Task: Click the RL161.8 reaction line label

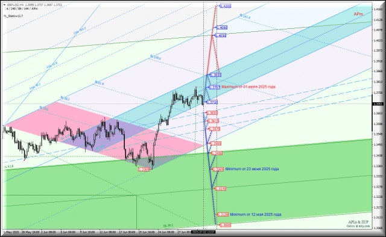Action: pyautogui.click(x=245, y=16)
